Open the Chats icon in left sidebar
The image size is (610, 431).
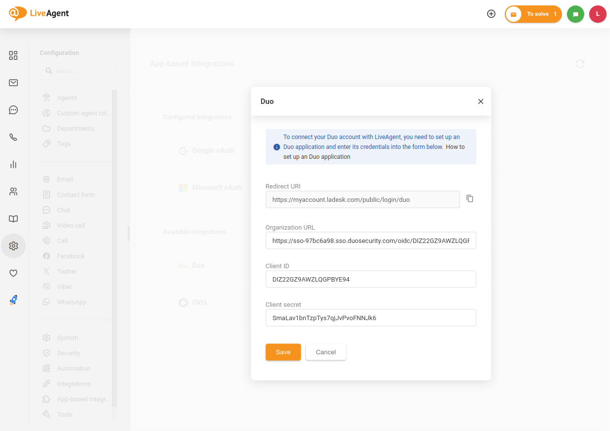click(x=13, y=110)
